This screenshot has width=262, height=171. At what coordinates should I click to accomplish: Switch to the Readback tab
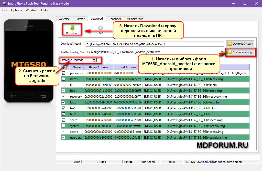[115, 19]
